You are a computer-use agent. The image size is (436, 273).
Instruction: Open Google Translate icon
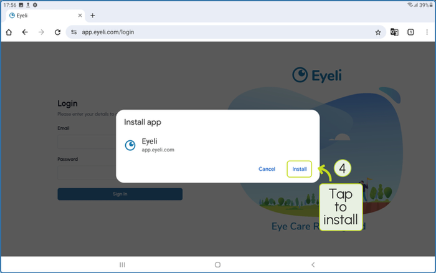pos(394,32)
